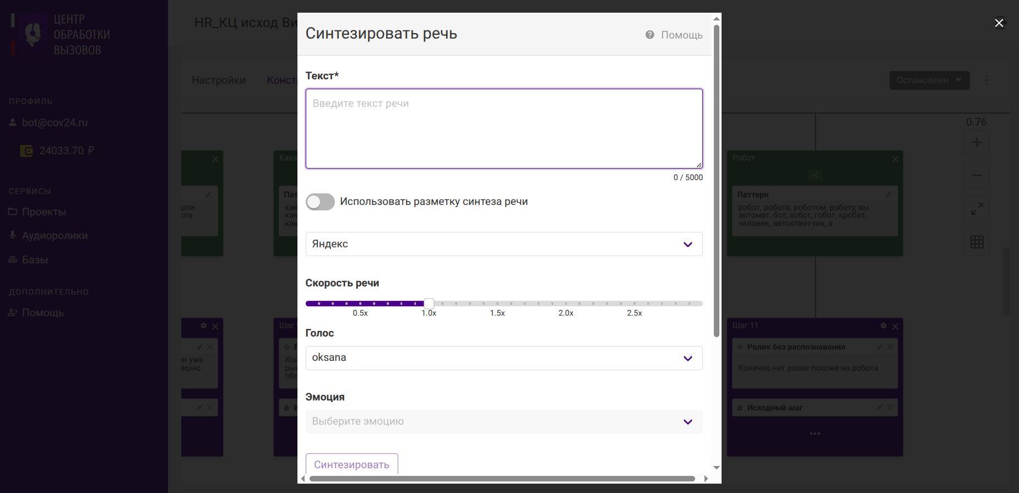Open the three-dot more options menu
The width and height of the screenshot is (1019, 493).
click(987, 80)
